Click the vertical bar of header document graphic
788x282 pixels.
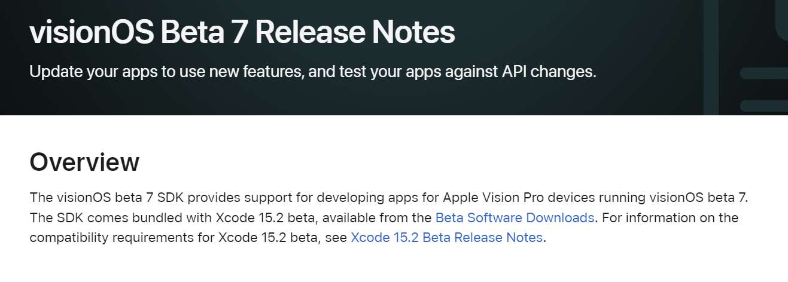click(x=711, y=57)
